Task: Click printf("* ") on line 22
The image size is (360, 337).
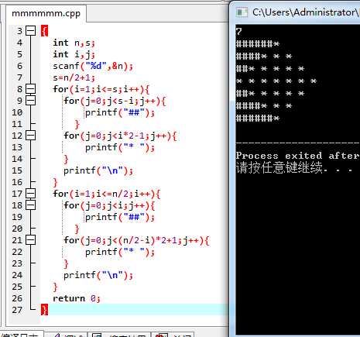Action: click(120, 252)
